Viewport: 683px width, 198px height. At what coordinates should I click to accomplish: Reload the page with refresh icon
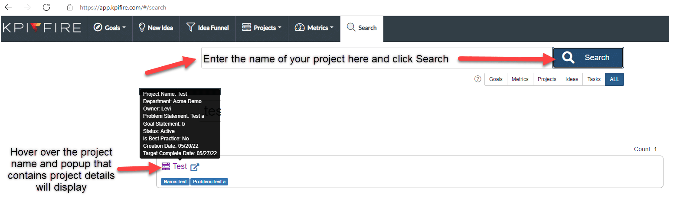46,7
